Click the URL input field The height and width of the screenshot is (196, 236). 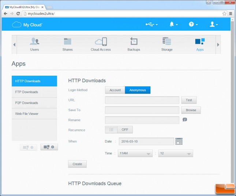142,100
